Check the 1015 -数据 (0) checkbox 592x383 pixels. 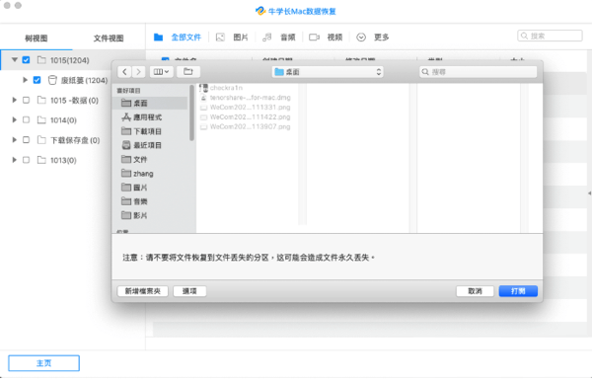pyautogui.click(x=26, y=100)
